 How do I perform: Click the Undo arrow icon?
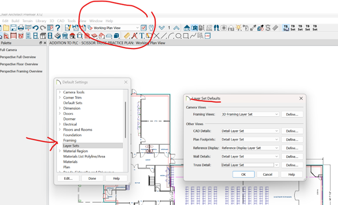pyautogui.click(x=35, y=28)
